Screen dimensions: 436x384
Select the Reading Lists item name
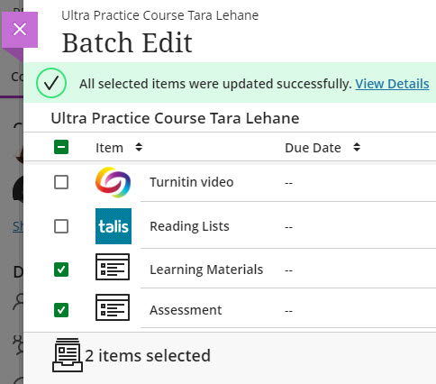(189, 226)
